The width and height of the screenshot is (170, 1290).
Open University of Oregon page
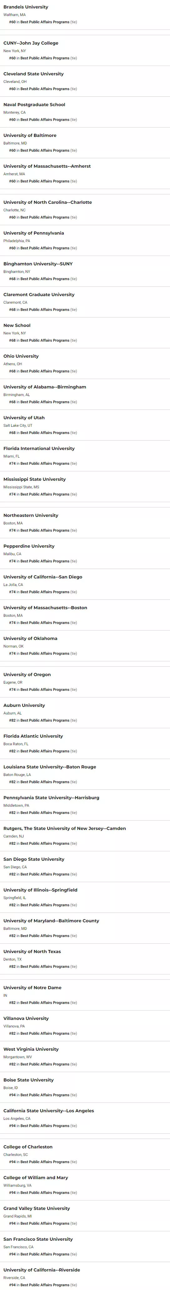point(27,675)
